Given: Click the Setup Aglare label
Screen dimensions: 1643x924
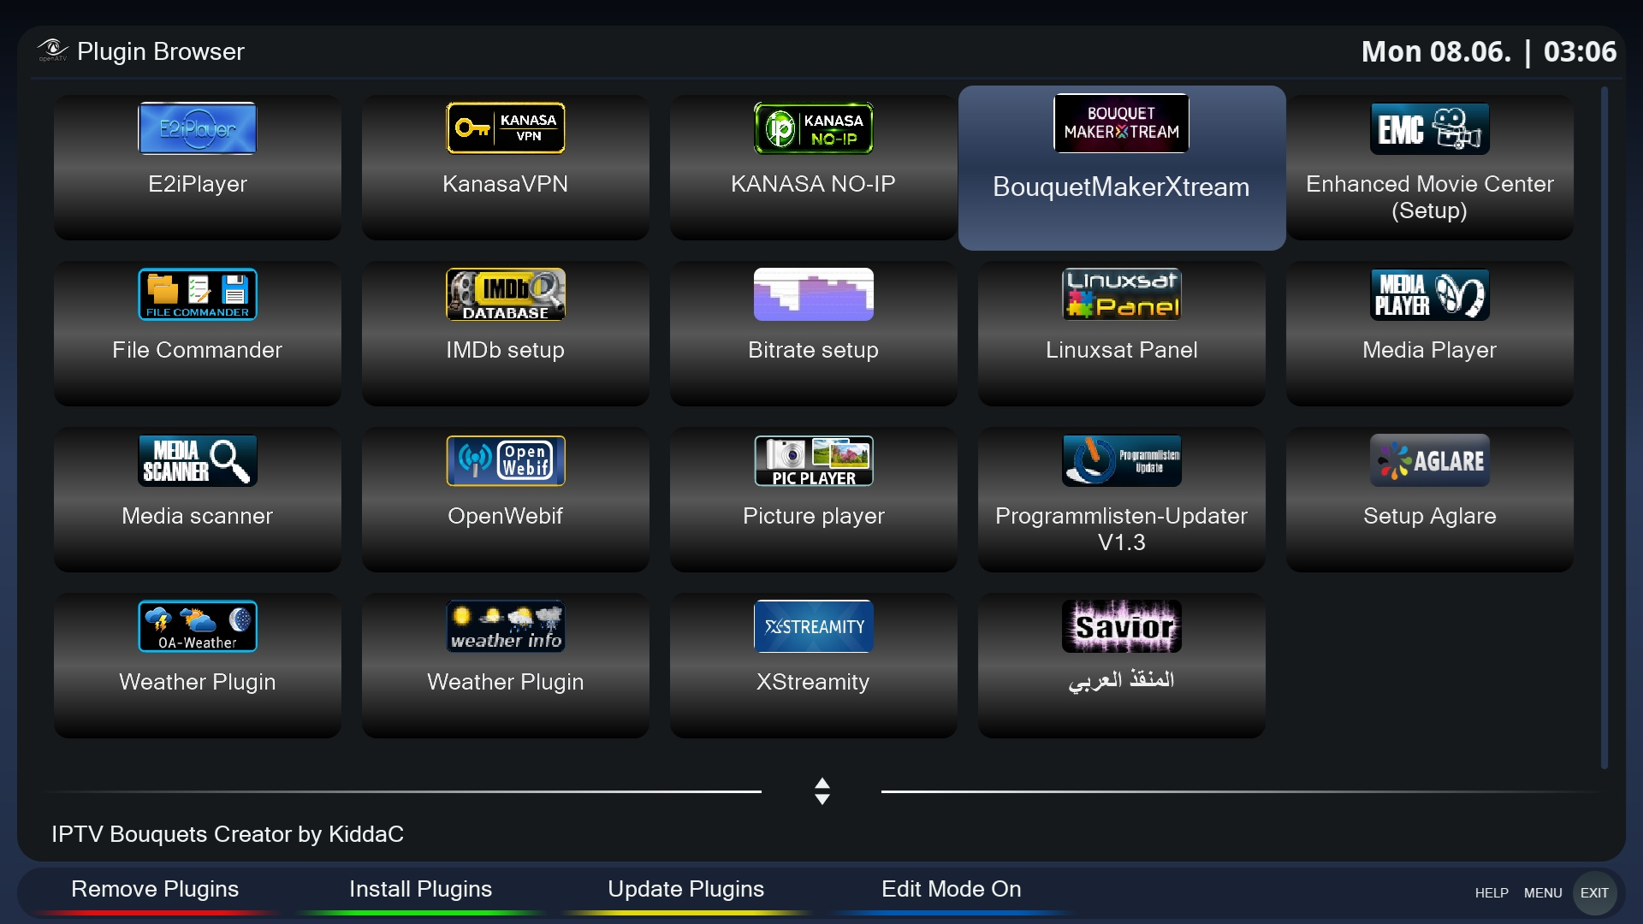Looking at the screenshot, I should [1430, 516].
